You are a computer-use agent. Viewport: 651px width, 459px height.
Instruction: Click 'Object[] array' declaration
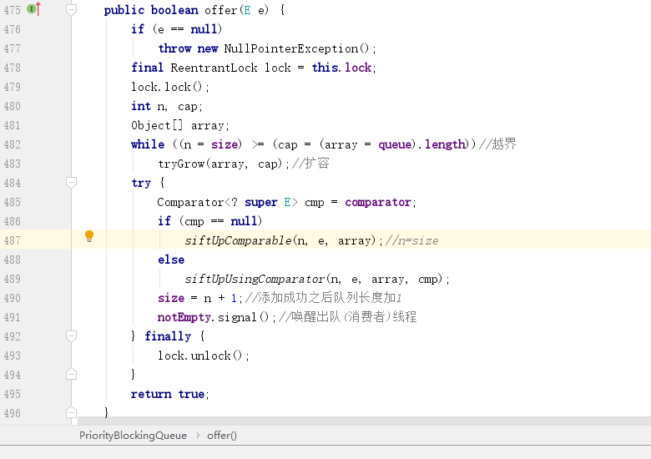(x=179, y=125)
